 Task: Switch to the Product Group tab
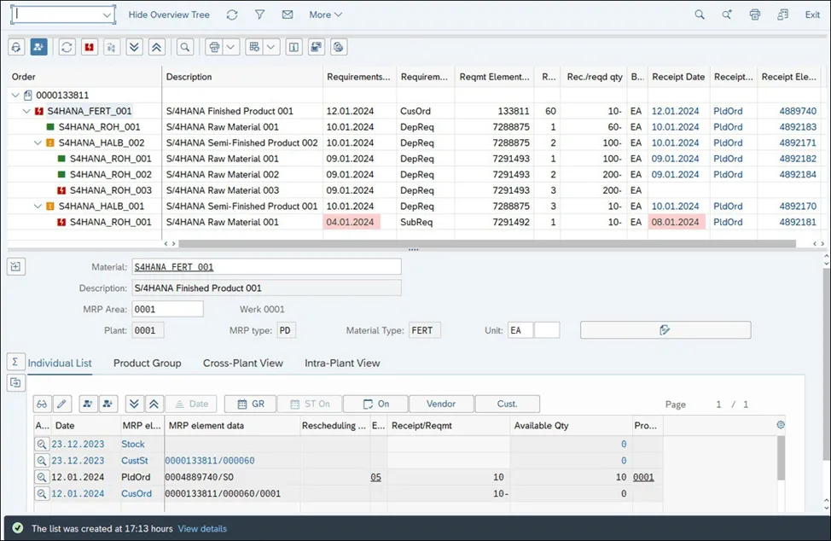tap(147, 363)
